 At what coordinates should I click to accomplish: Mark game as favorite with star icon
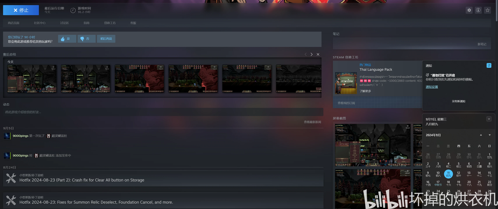488,10
